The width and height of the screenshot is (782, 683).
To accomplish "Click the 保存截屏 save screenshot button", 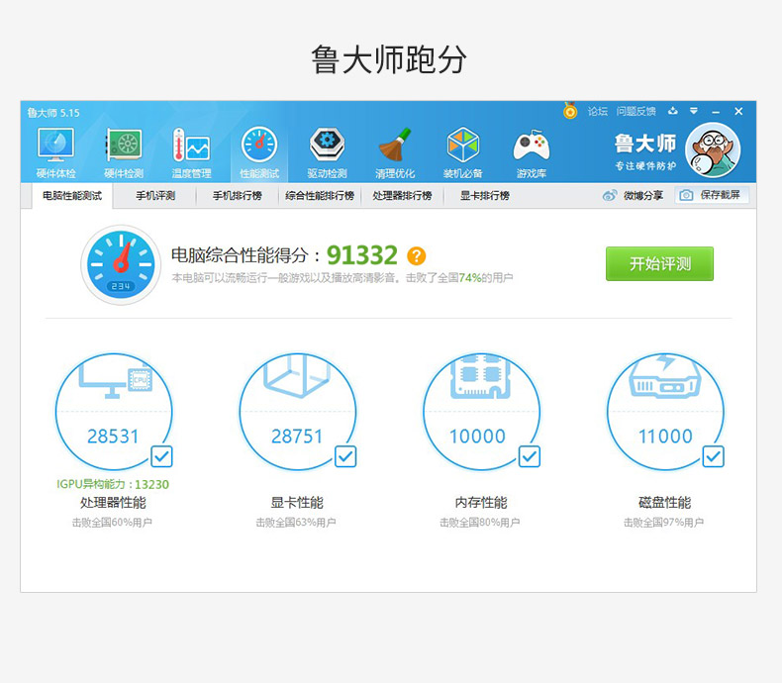I will pos(712,195).
